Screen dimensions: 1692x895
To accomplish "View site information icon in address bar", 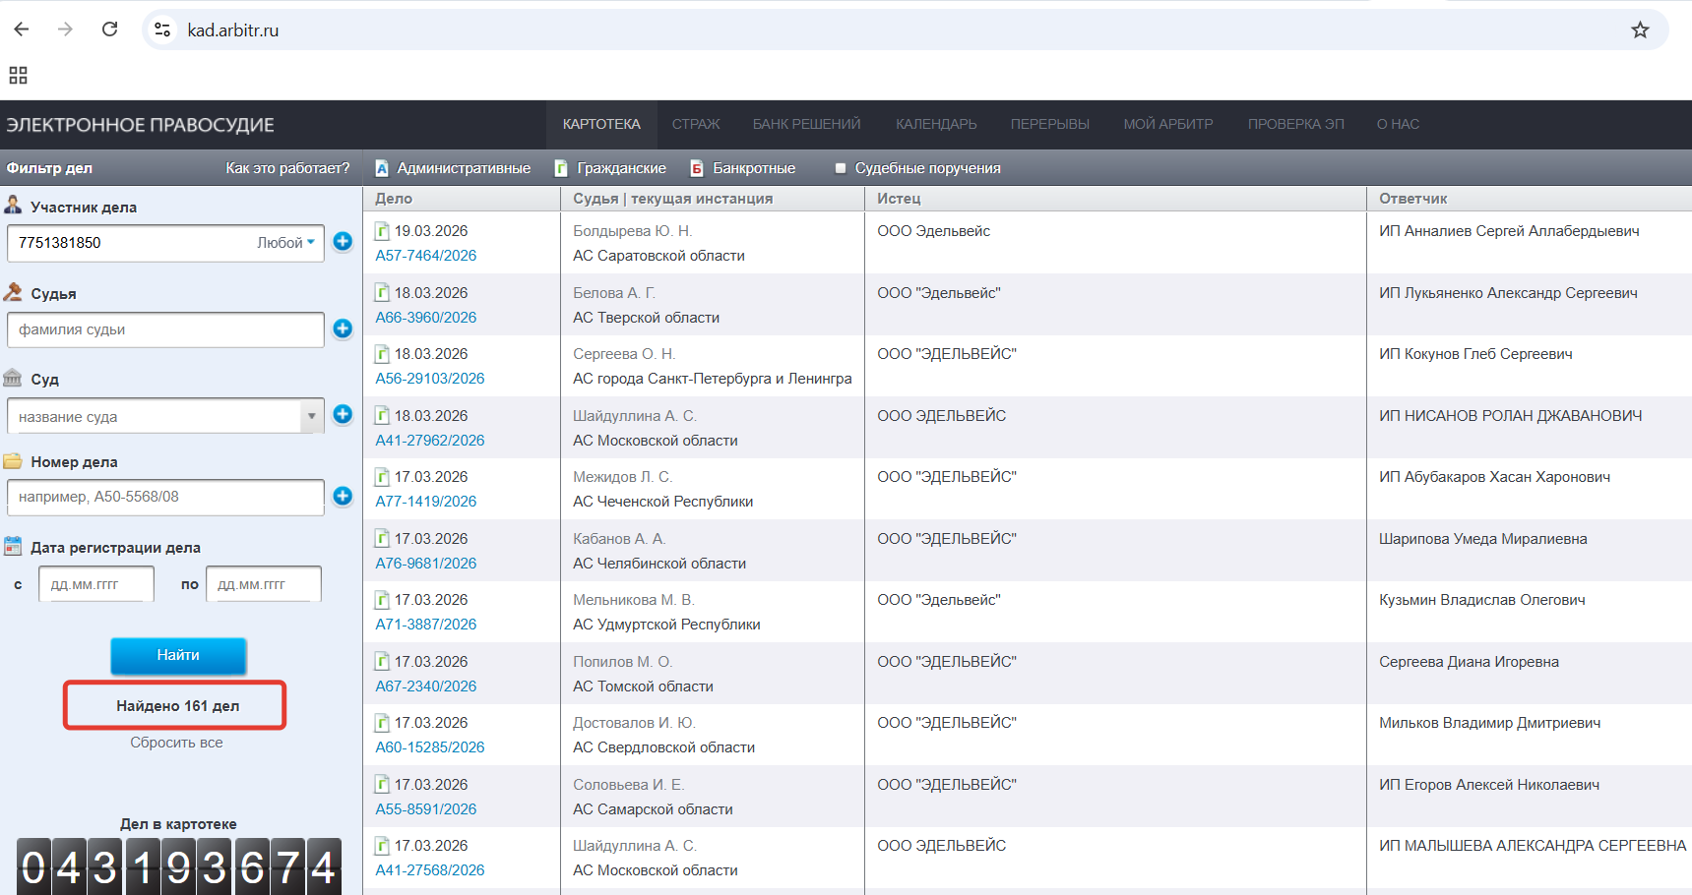I will coord(162,30).
